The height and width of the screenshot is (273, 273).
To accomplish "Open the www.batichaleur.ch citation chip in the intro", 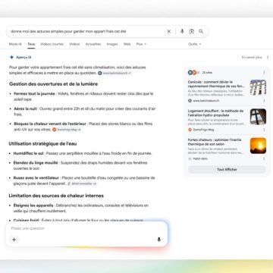I will click(115, 73).
